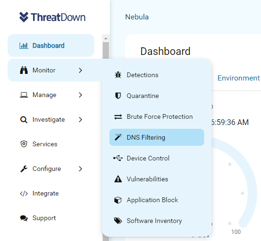Click the Monitor binoculars icon

click(24, 70)
